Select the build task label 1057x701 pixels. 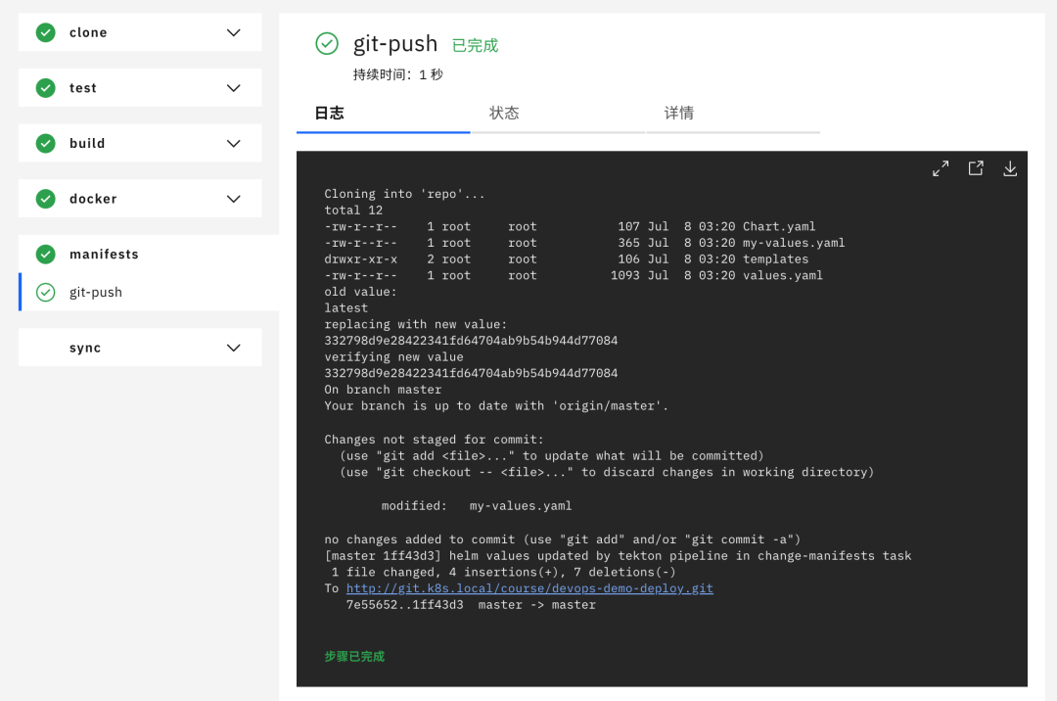(87, 143)
